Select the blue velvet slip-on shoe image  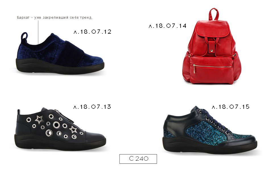pos(60,54)
